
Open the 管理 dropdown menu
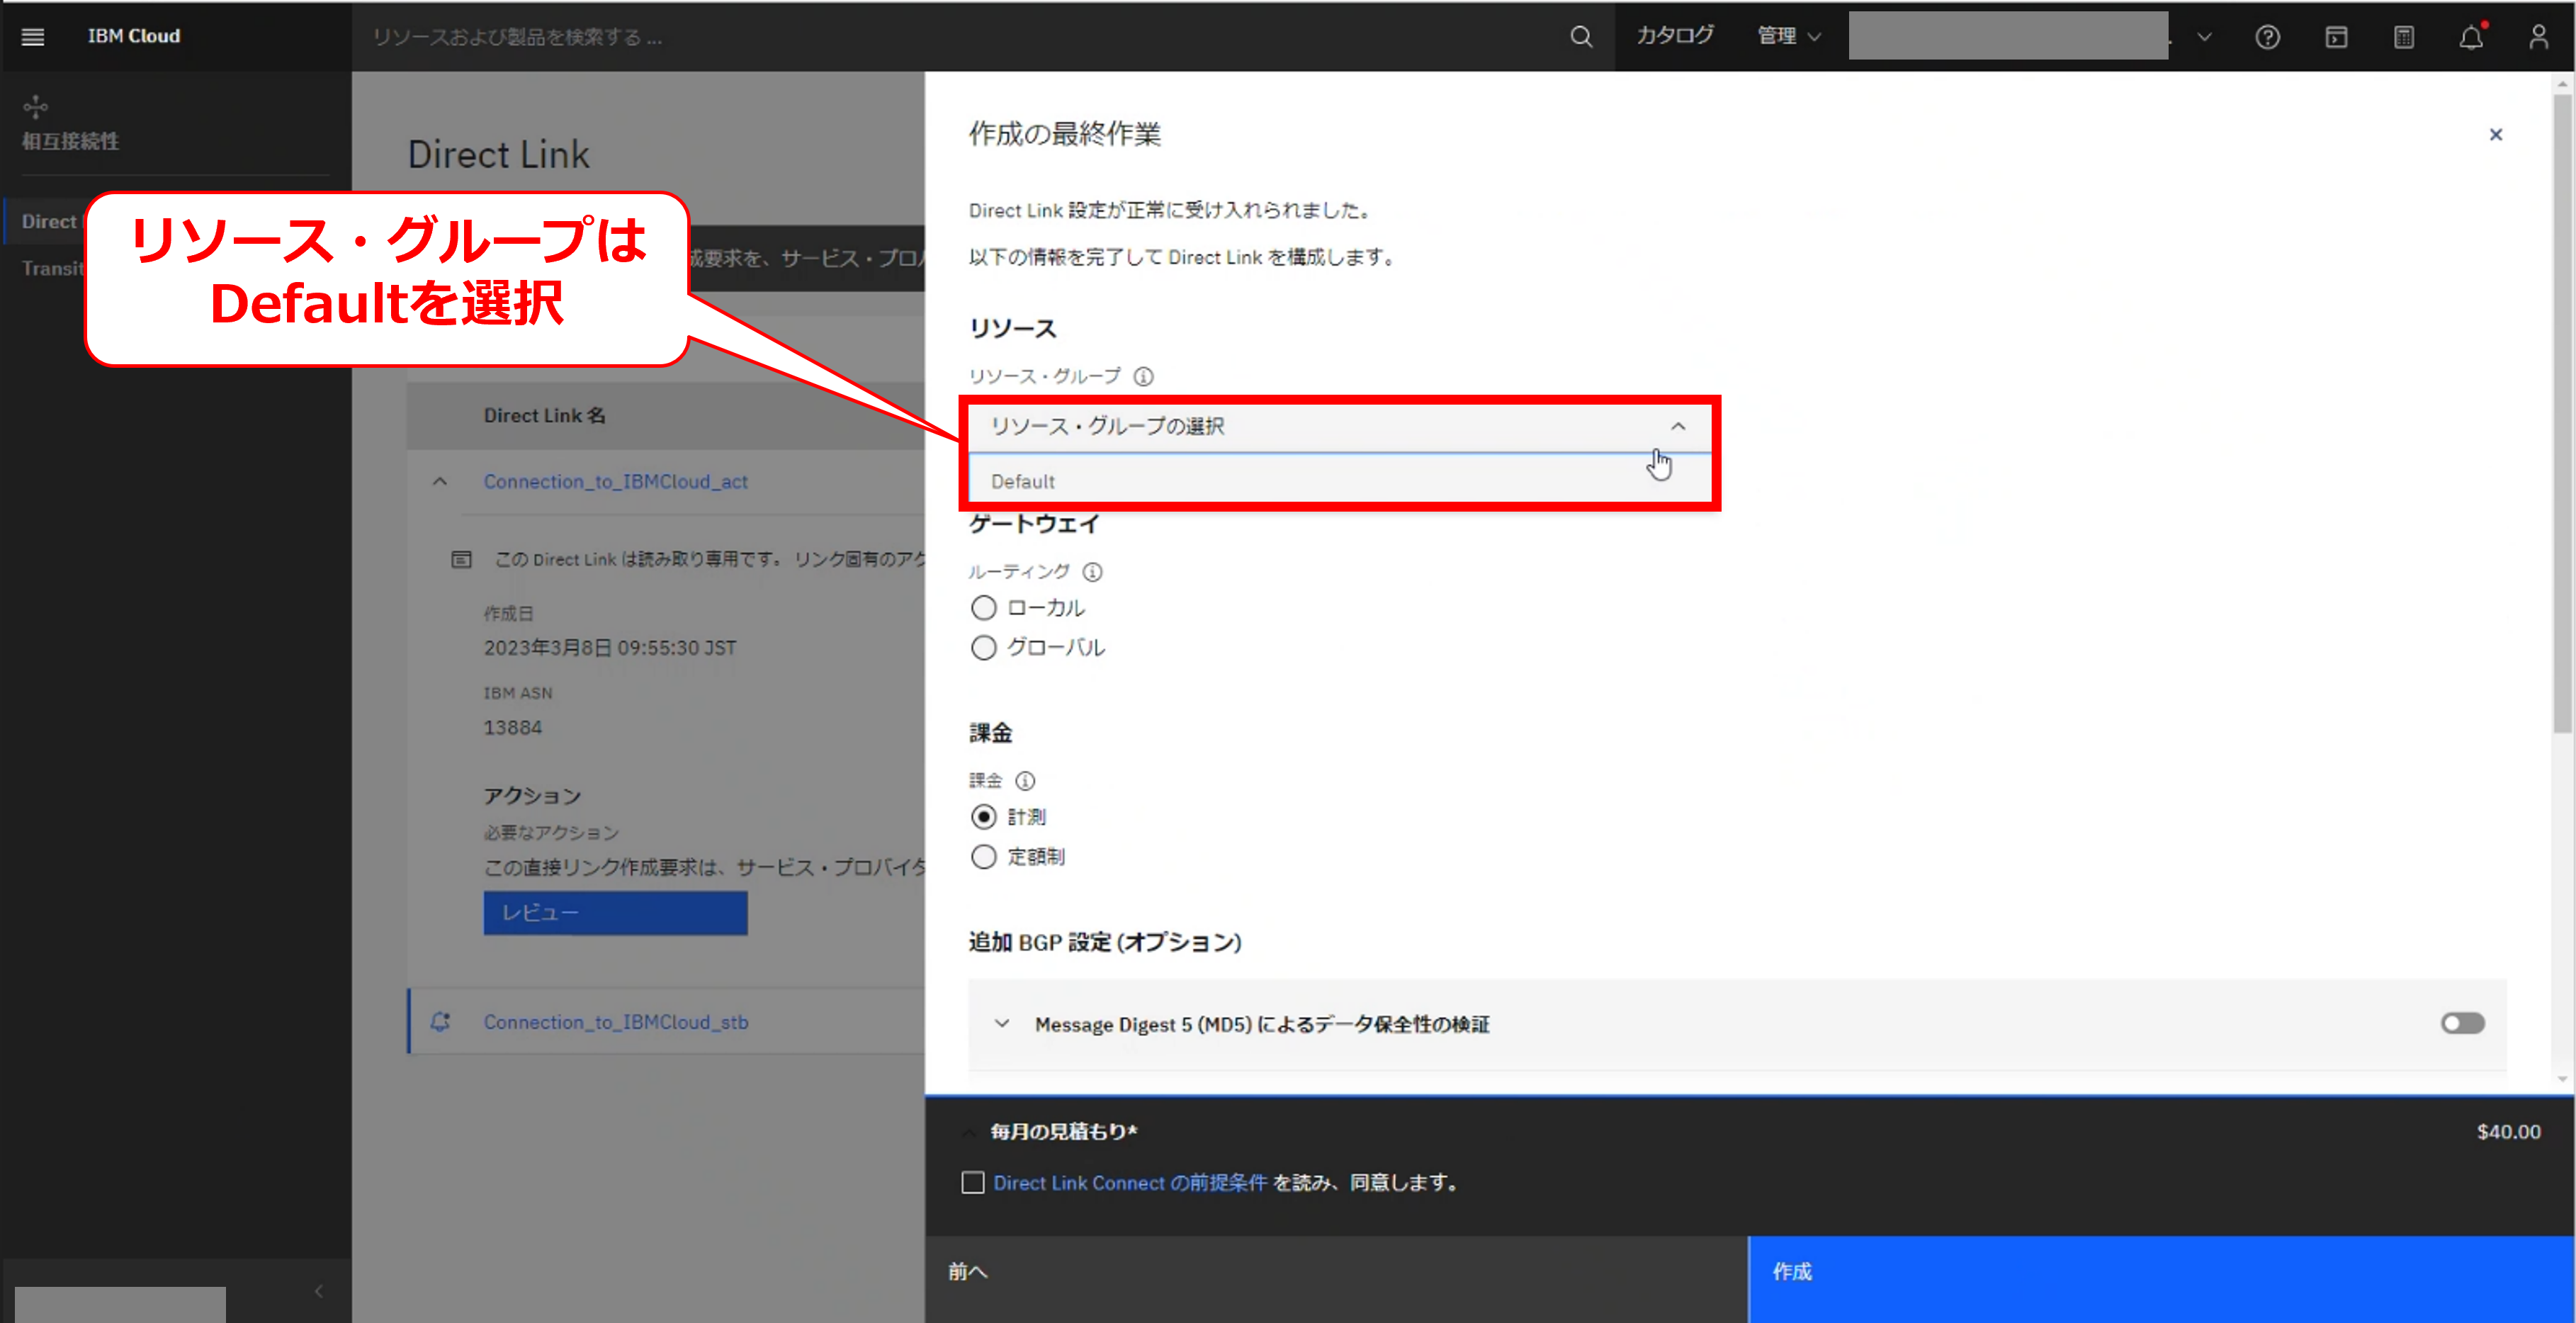point(1788,36)
